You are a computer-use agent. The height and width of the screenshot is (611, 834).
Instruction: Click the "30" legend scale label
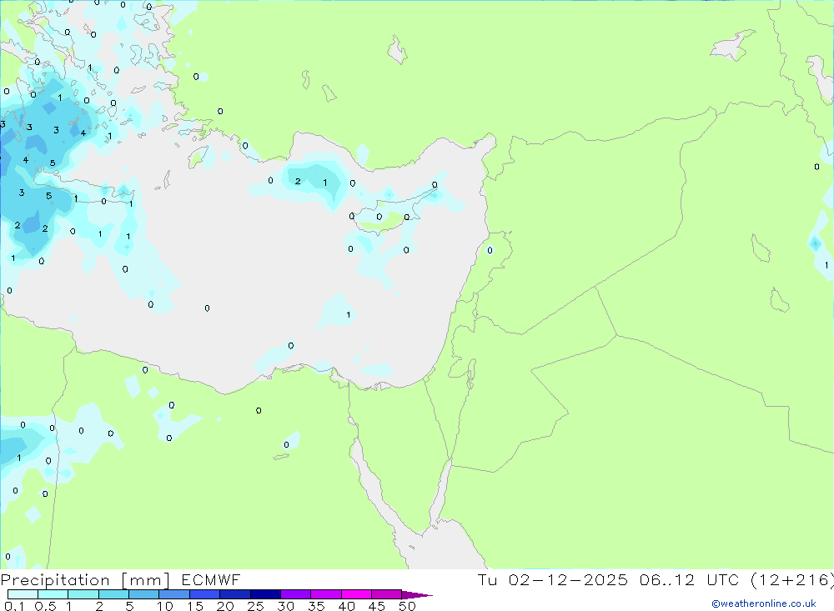(285, 606)
